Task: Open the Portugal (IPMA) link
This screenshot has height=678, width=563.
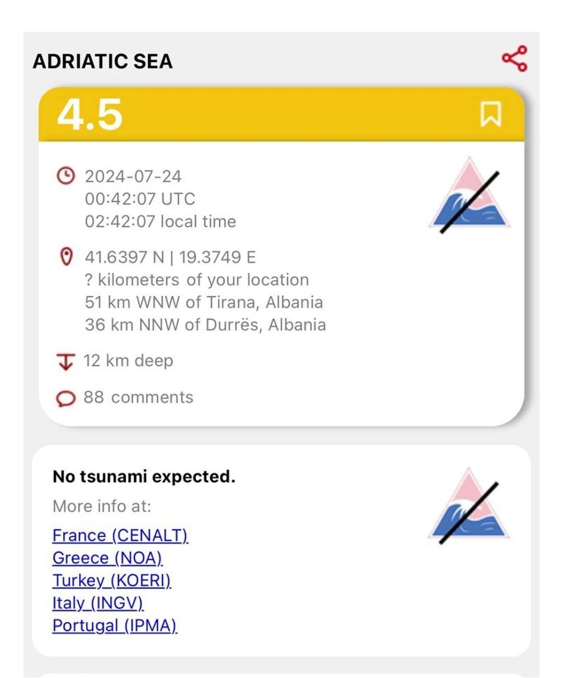Action: (x=115, y=625)
